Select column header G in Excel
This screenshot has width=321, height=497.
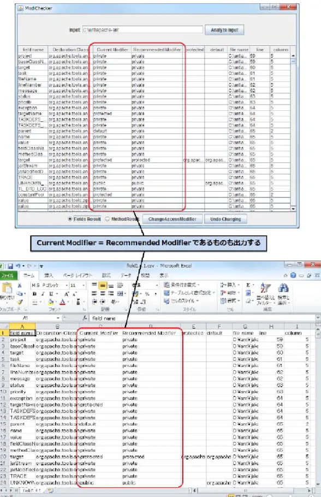coord(245,327)
